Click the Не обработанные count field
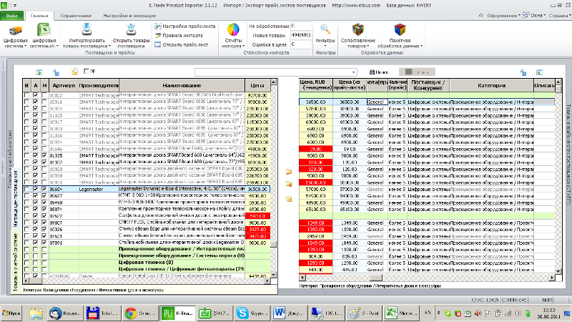The width and height of the screenshot is (572, 322). coord(300,26)
